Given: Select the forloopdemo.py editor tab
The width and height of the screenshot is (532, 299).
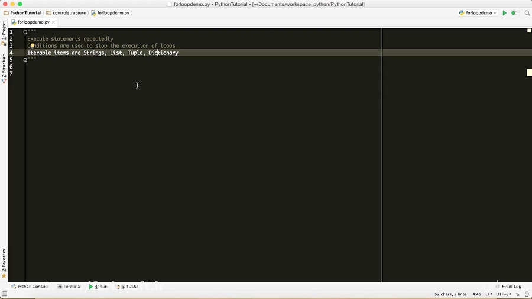Looking at the screenshot, I should pyautogui.click(x=33, y=22).
